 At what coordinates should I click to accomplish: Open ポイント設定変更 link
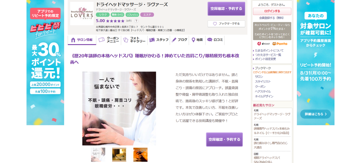coord(265,59)
